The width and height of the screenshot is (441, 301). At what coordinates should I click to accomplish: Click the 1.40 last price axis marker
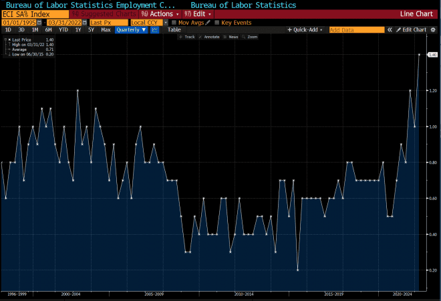(432, 55)
